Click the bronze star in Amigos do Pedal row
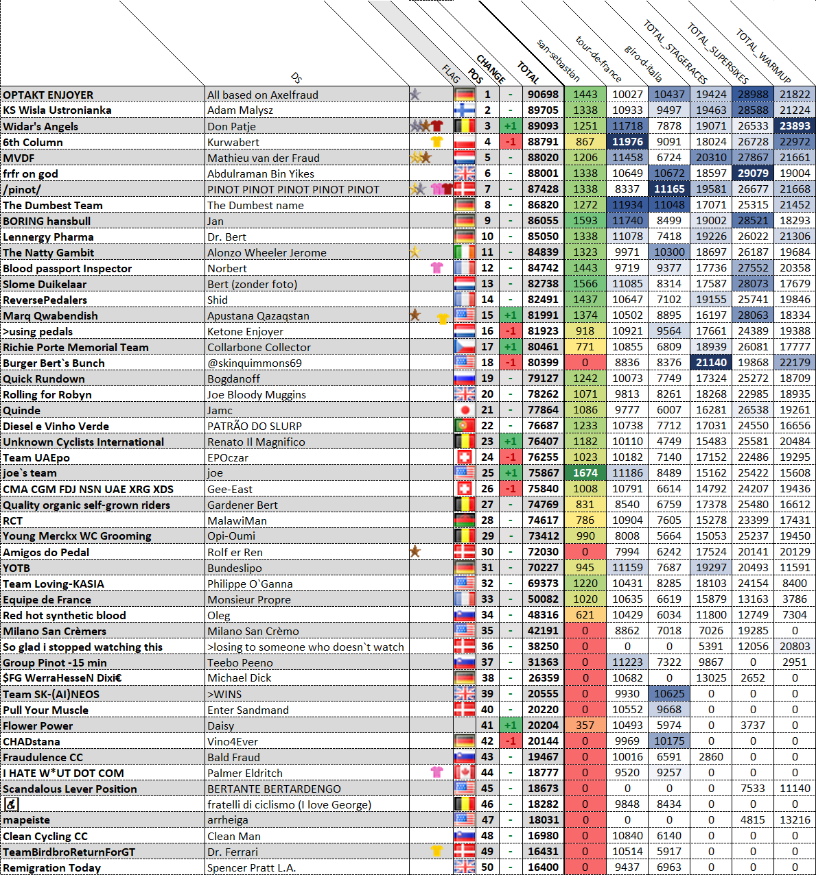The width and height of the screenshot is (816, 875). [415, 551]
